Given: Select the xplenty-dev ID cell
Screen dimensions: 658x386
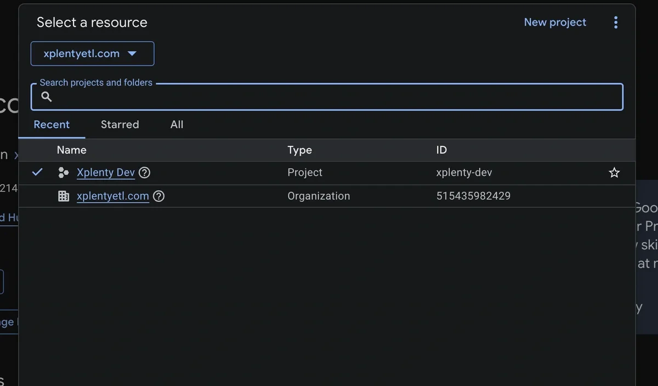Looking at the screenshot, I should tap(464, 173).
